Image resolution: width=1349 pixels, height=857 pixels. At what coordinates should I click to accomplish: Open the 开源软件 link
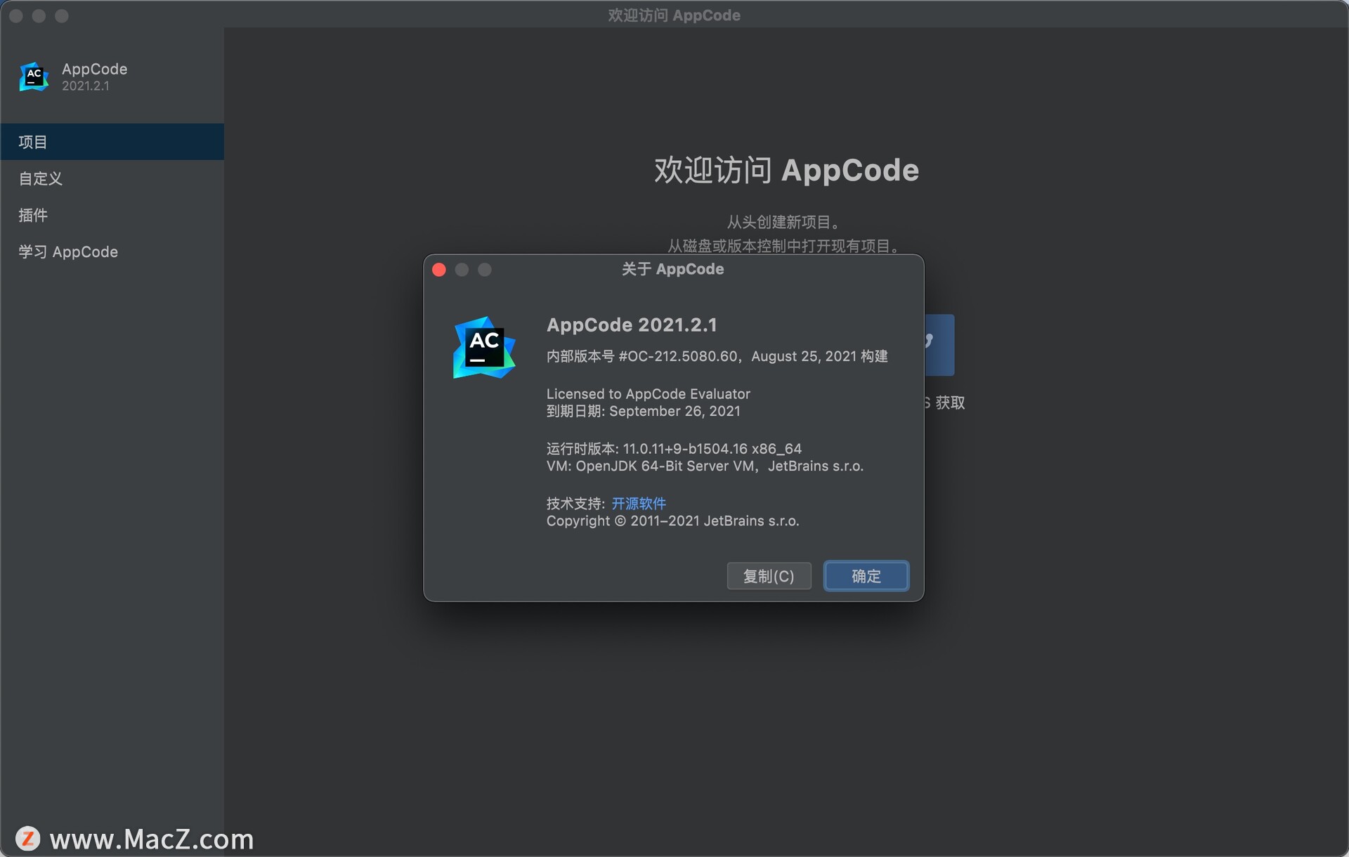(x=639, y=504)
